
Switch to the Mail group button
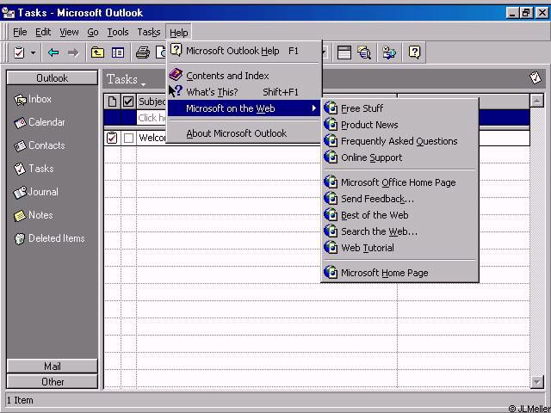tap(52, 367)
